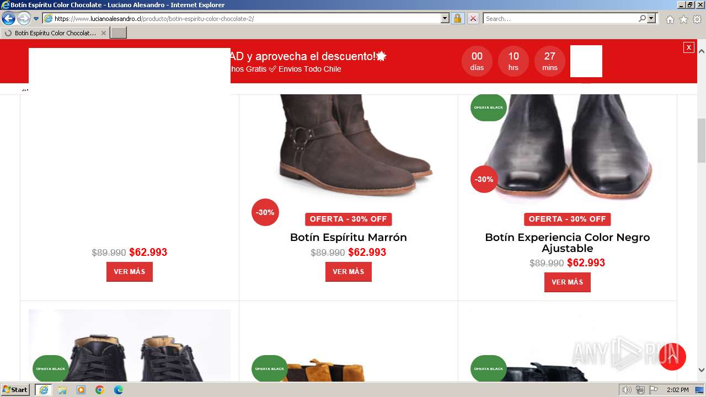
Task: Open the Botín Espíritu Marrón title link
Action: click(349, 237)
